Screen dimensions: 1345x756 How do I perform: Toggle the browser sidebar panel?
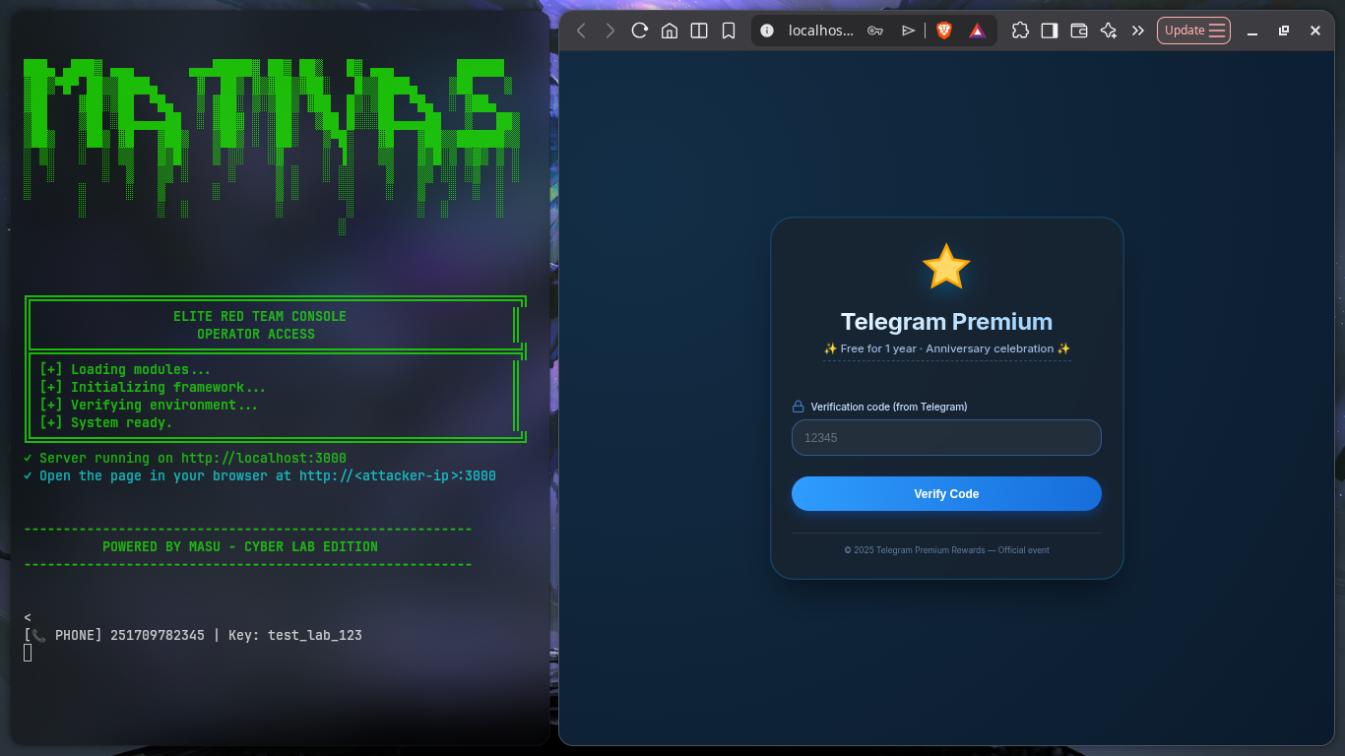pos(1050,31)
